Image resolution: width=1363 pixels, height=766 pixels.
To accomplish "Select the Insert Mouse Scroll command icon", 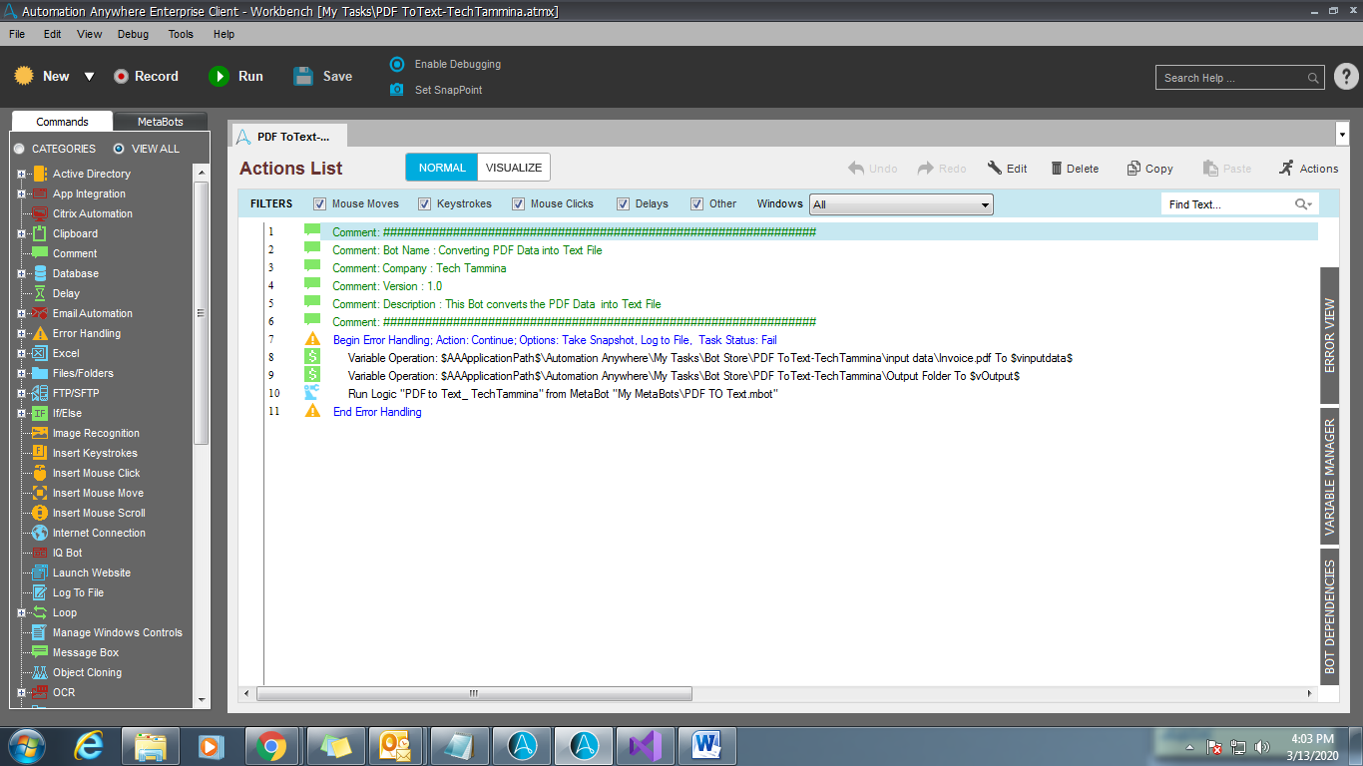I will (40, 513).
